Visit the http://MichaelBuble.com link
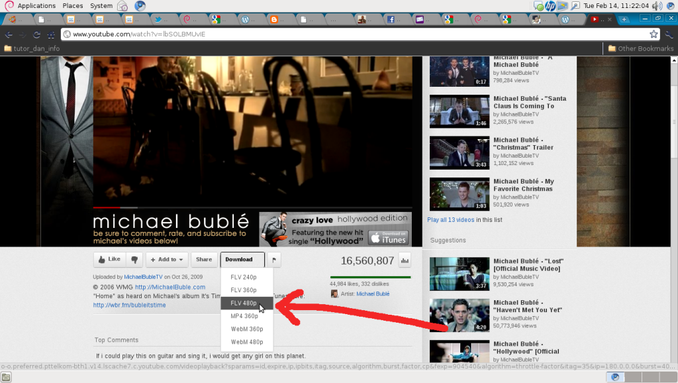The width and height of the screenshot is (678, 383). 170,287
